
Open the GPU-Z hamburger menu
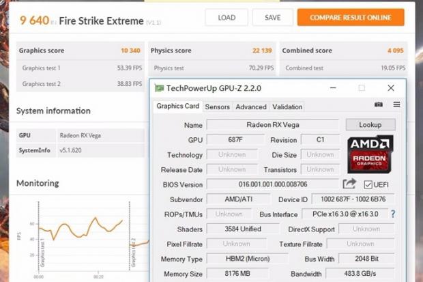click(396, 105)
